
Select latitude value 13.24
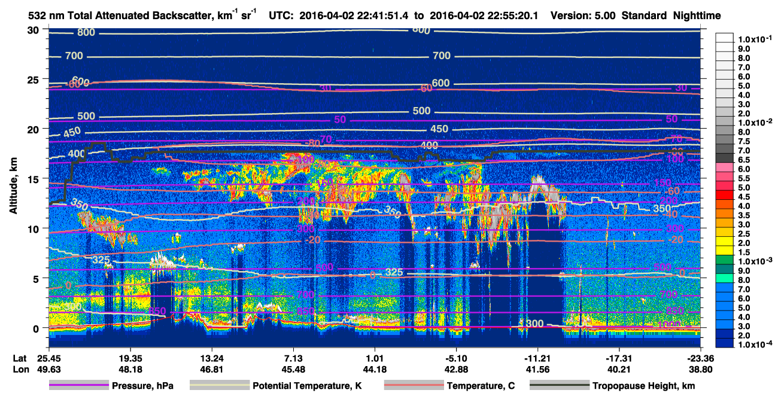211,358
